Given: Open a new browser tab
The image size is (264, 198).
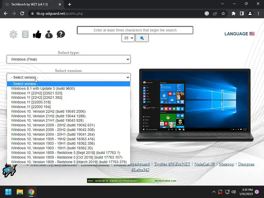Looking at the screenshot, I should click(x=70, y=4).
